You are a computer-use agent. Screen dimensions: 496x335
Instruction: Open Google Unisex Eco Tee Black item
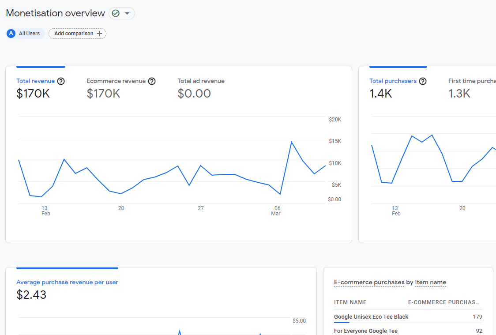371,316
